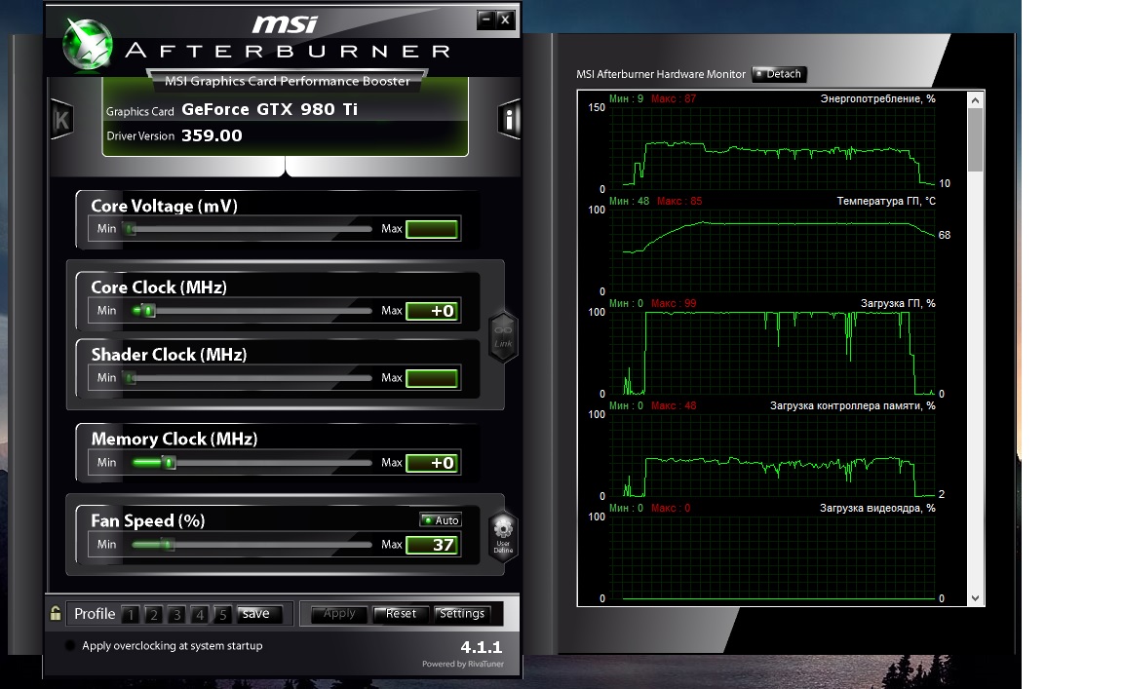Toggle the Link clocks button
Screen dimensions: 1123x689
click(x=503, y=336)
